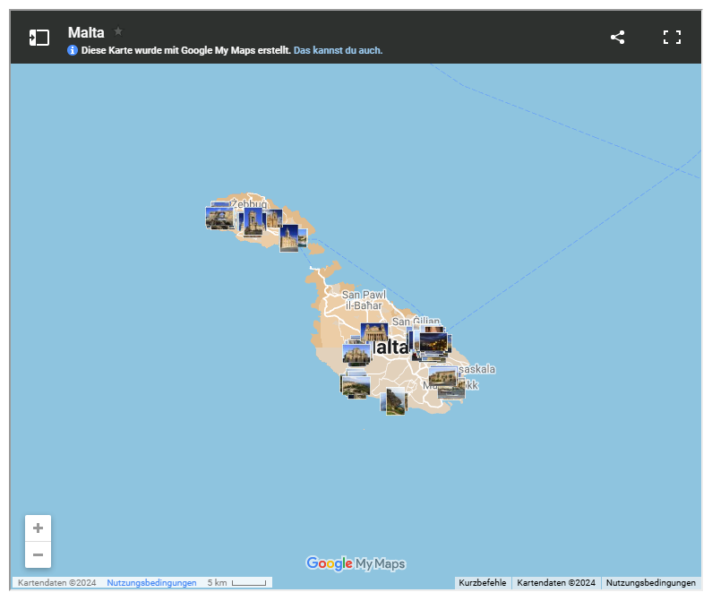The image size is (712, 601).
Task: Open the church tower photo below Żebbuġ
Action: [253, 223]
